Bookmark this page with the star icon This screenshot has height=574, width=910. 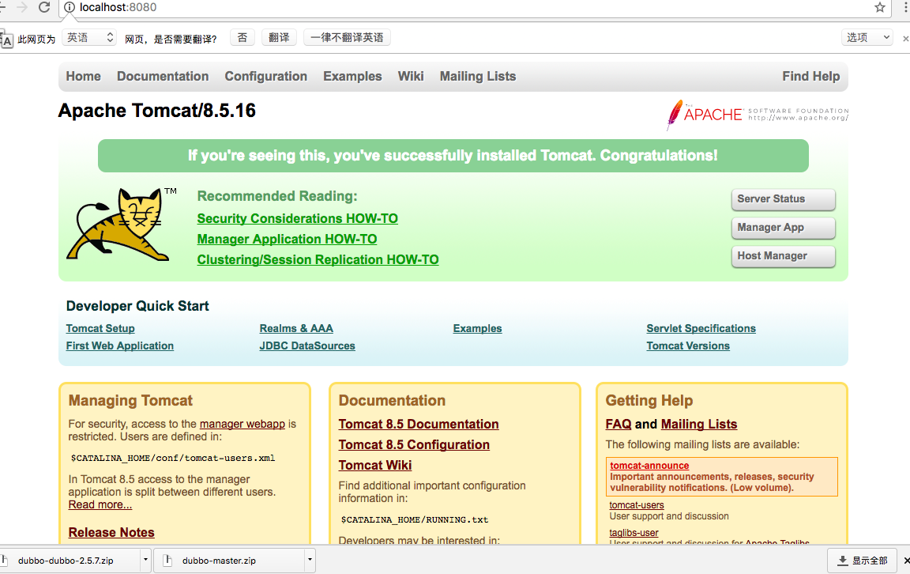pyautogui.click(x=880, y=8)
